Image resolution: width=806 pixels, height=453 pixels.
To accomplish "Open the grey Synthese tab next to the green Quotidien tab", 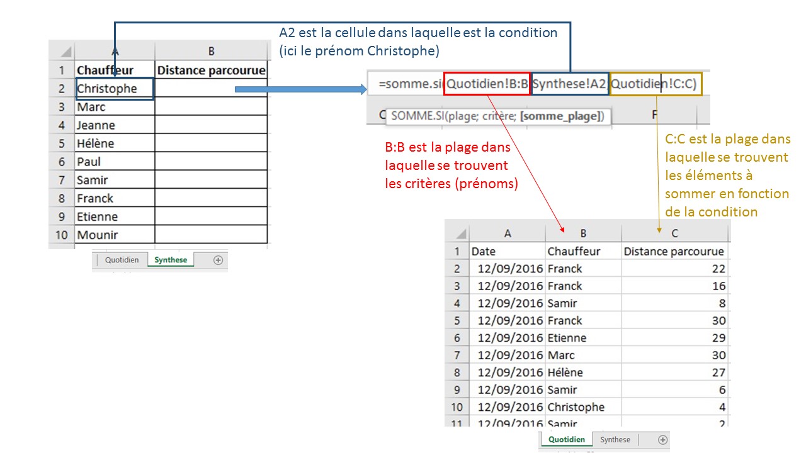I will pos(615,440).
